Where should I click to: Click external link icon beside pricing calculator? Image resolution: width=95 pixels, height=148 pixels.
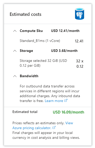pyautogui.click(x=54, y=128)
